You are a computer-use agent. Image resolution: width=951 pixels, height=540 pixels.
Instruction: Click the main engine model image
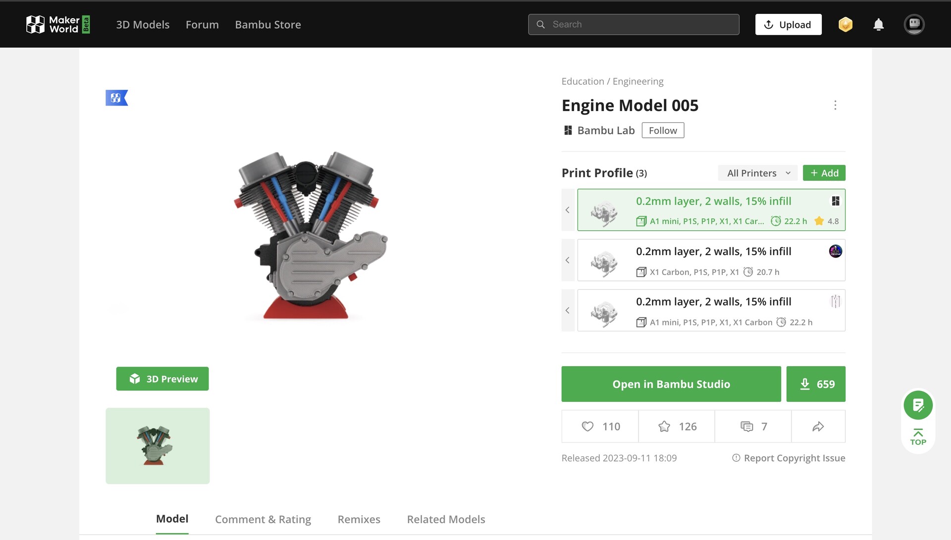(311, 235)
